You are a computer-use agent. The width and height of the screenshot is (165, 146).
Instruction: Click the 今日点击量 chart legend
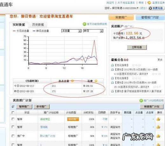[21, 31]
